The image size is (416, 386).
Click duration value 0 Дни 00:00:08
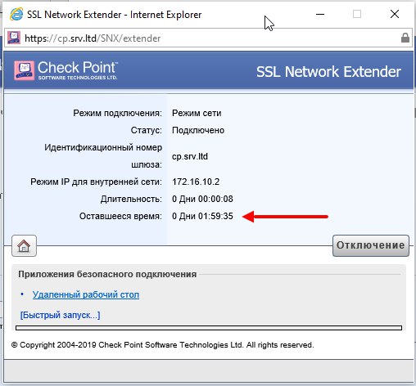(202, 199)
